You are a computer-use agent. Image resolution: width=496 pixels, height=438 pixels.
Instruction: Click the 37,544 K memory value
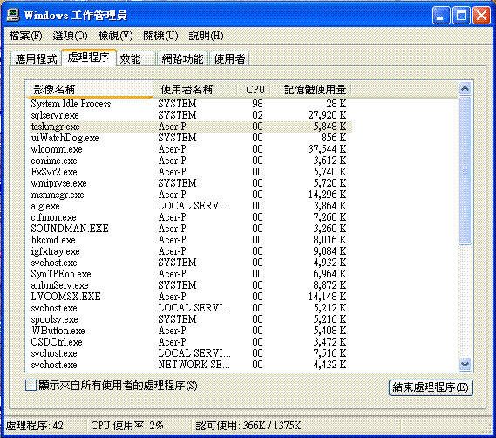coord(327,149)
